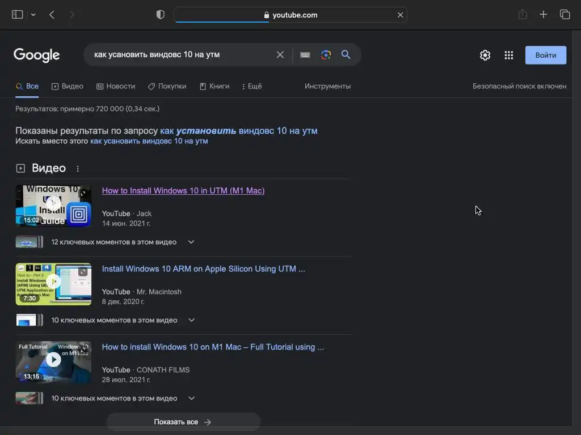
Task: Click the magnifier search button
Action: tap(346, 55)
